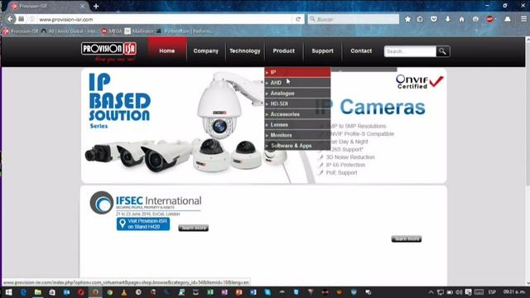Open the Technology menu
Viewport: 530px width, 298px height.
point(245,51)
